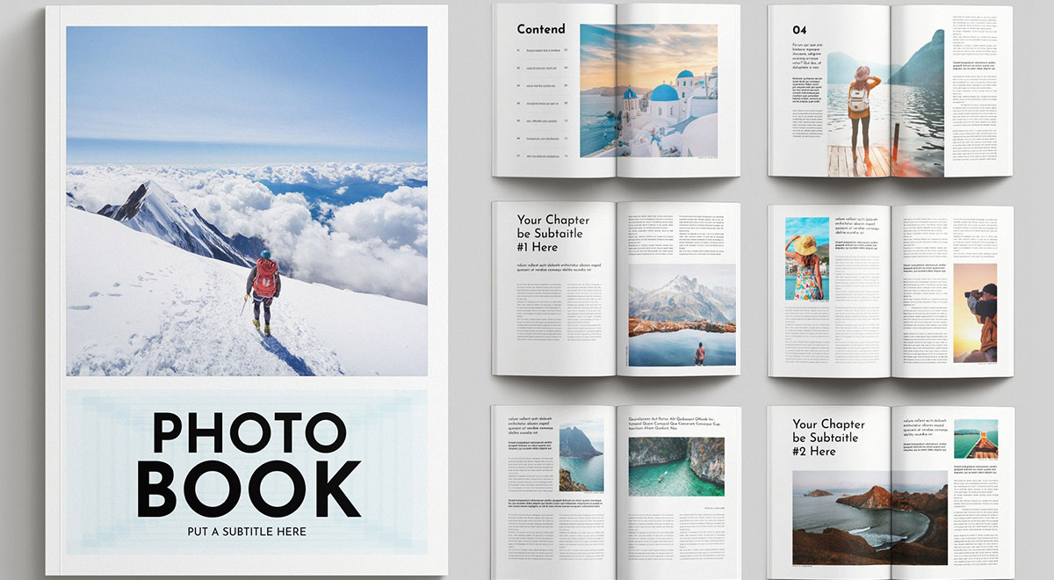This screenshot has width=1054, height=580.
Task: Click the red-backpack hiker on the cover
Action: point(263,286)
